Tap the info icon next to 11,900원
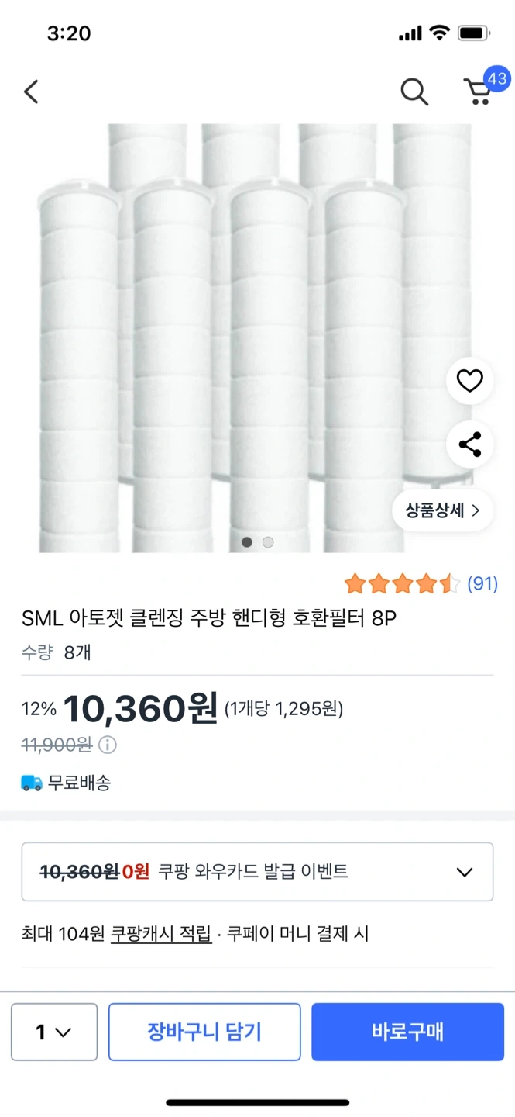Viewport: 515px width, 1117px height. pyautogui.click(x=108, y=745)
